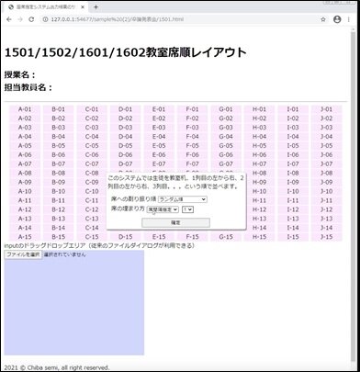Click the classroom seating layout page title
The image size is (360, 372).
tap(126, 52)
